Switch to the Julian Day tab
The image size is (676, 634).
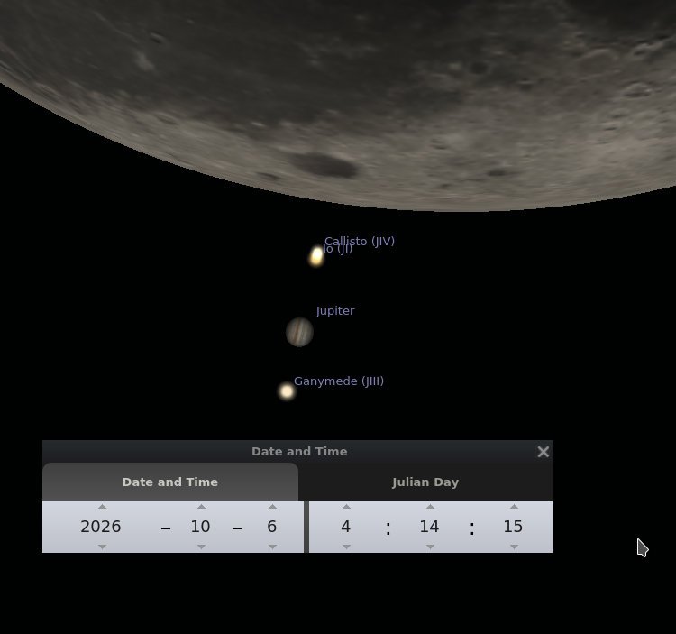coord(425,482)
